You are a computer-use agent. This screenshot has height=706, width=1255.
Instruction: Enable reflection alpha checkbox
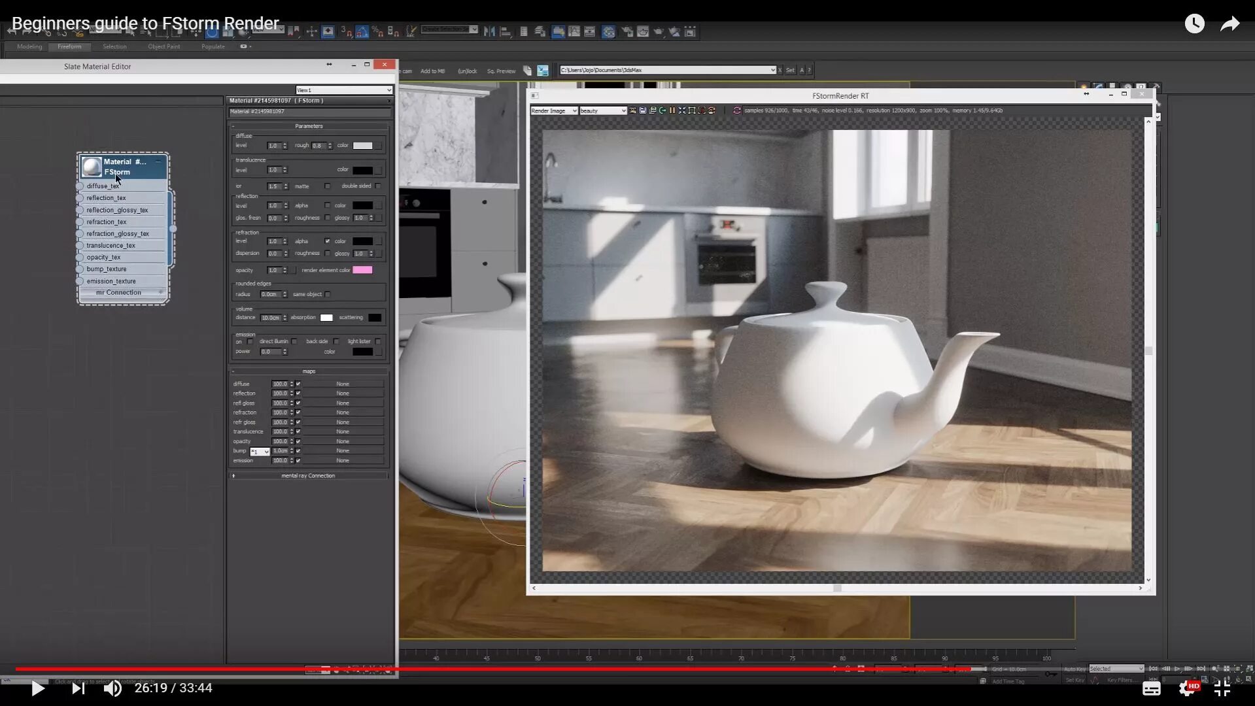328,205
